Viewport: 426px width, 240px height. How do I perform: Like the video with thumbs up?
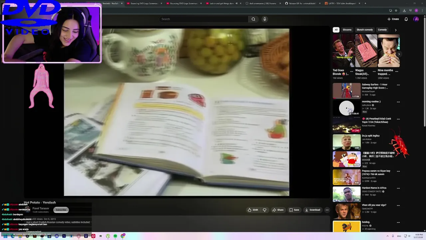(x=253, y=210)
